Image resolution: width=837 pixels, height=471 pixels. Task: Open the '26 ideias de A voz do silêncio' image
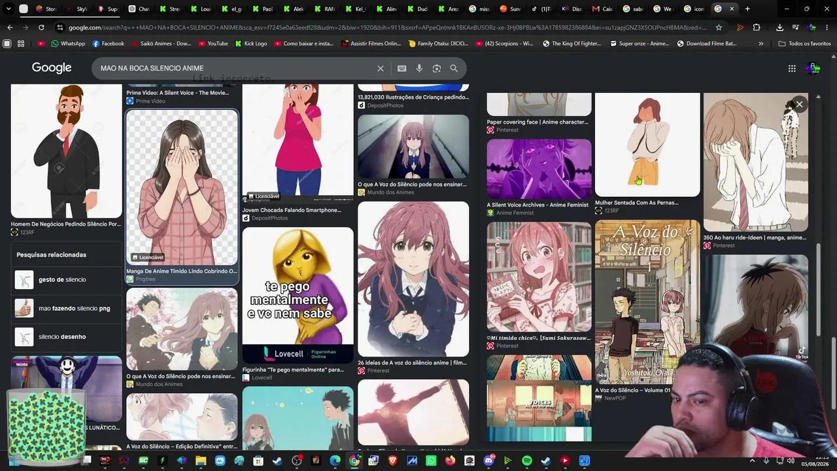tap(413, 279)
